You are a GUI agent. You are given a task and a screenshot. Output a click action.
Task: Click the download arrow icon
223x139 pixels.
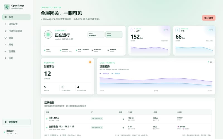click(178, 30)
